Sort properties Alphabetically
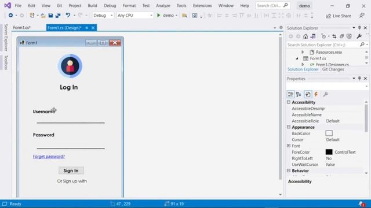The width and height of the screenshot is (371, 208). point(299,94)
